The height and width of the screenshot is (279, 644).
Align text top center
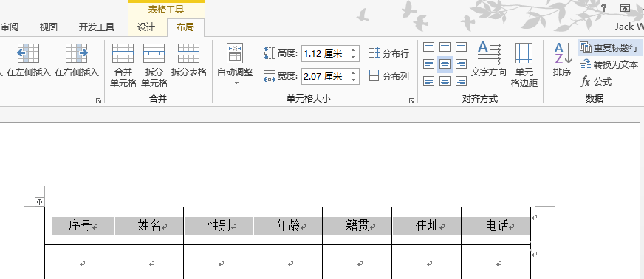pyautogui.click(x=445, y=46)
